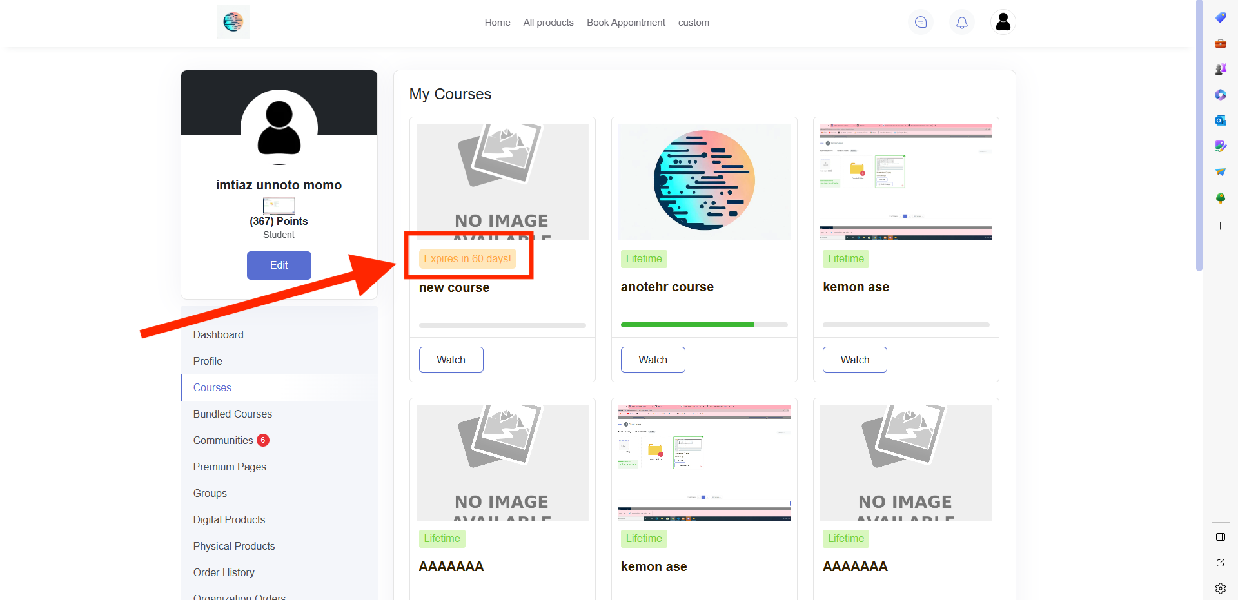Go to Order History in sidebar
The image size is (1238, 600).
(224, 572)
